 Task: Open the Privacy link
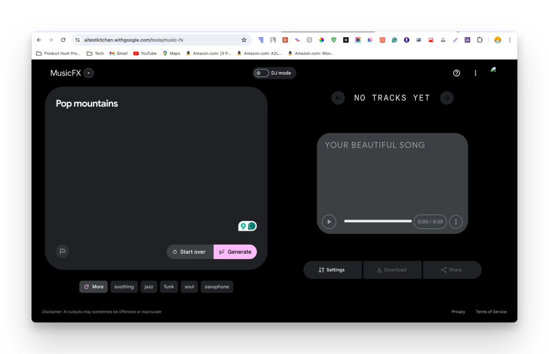(x=458, y=311)
